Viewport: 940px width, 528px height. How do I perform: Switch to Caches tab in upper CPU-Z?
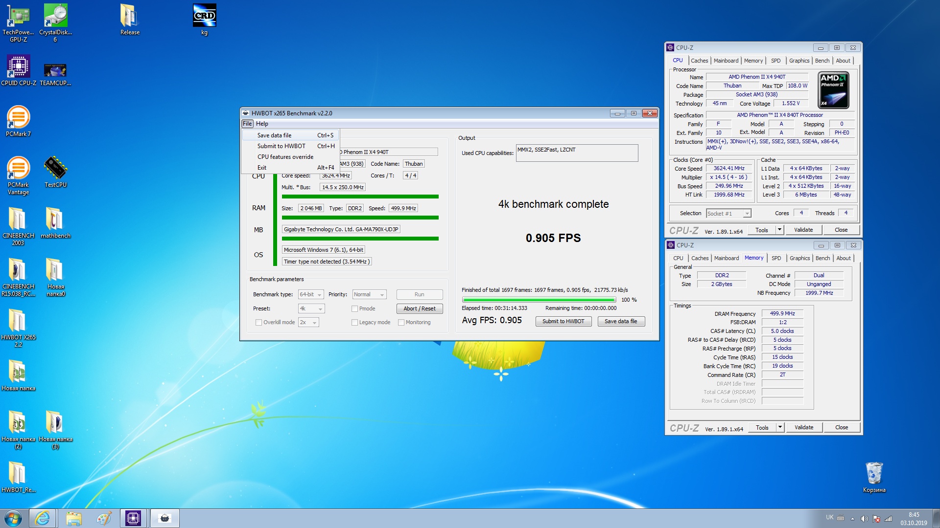(x=699, y=61)
